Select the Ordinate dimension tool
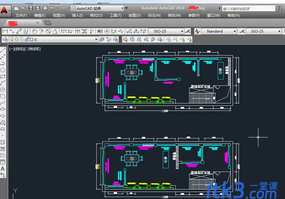This screenshot has height=199, width=285. pyautogui.click(x=26, y=32)
